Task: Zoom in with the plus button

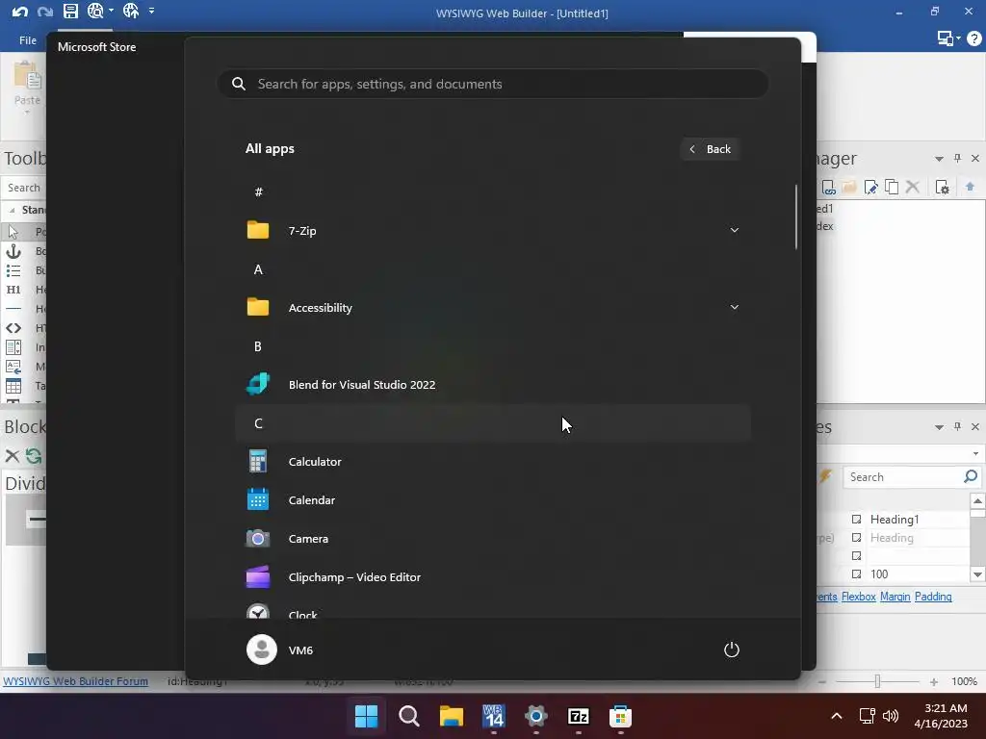Action: point(934,681)
